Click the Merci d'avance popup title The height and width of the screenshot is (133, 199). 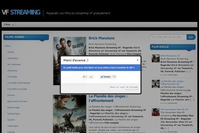coord(76,60)
